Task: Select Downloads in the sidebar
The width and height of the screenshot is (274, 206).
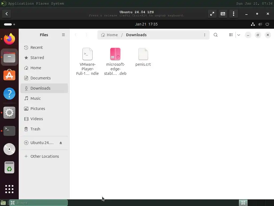Action: pos(44,88)
